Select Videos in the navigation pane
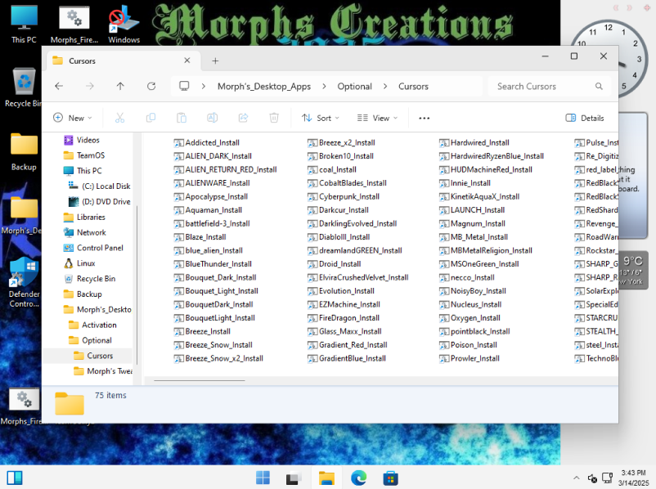656x489 pixels. pos(88,140)
